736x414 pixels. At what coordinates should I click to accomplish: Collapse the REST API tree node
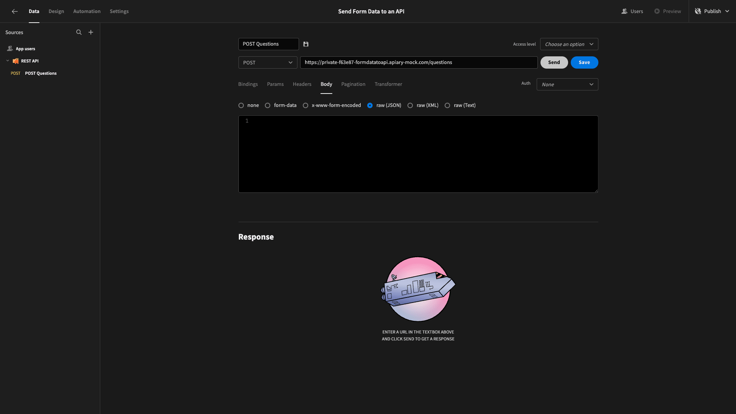8,61
